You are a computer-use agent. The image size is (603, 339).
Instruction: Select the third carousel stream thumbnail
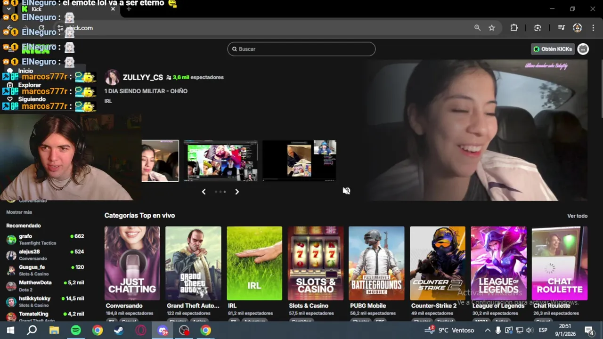click(x=299, y=161)
